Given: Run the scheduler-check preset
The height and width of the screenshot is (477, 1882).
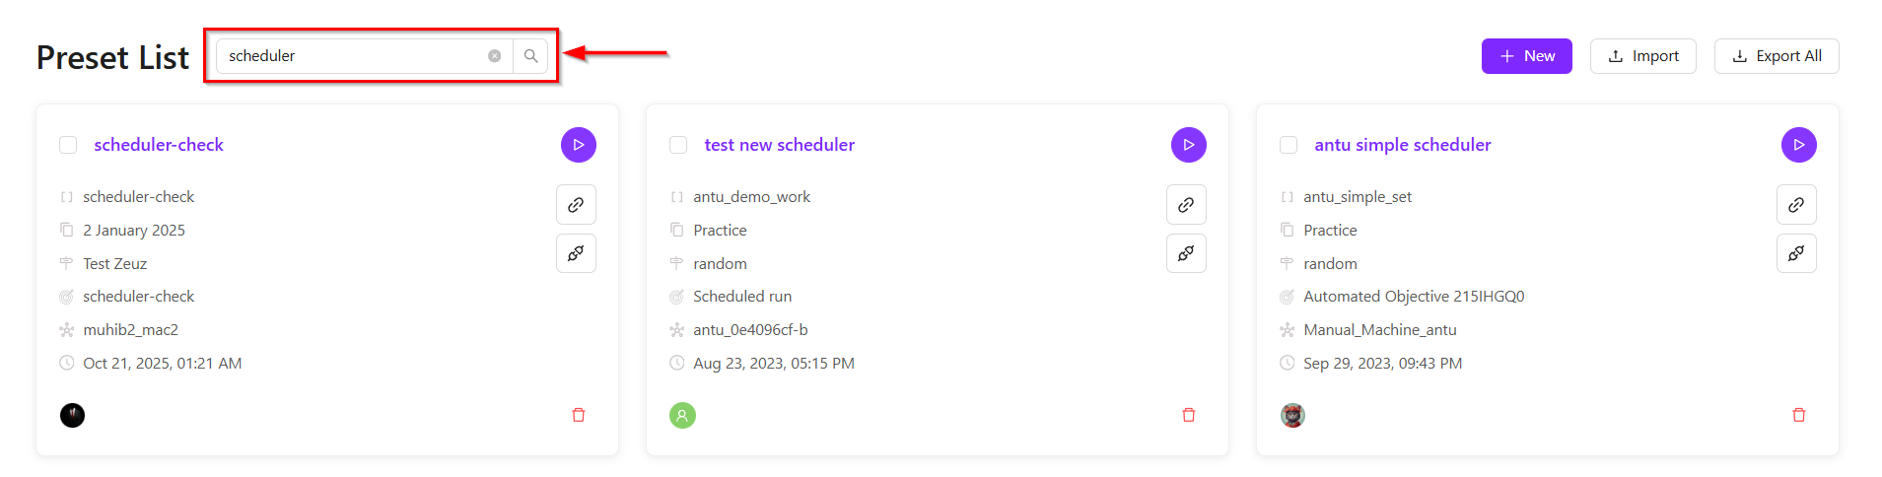Looking at the screenshot, I should click(579, 145).
